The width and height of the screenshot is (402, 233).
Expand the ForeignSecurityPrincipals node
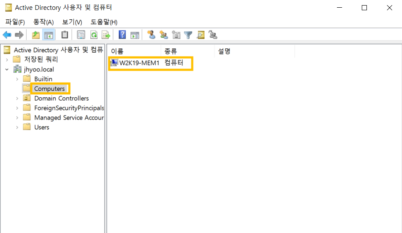pyautogui.click(x=17, y=108)
